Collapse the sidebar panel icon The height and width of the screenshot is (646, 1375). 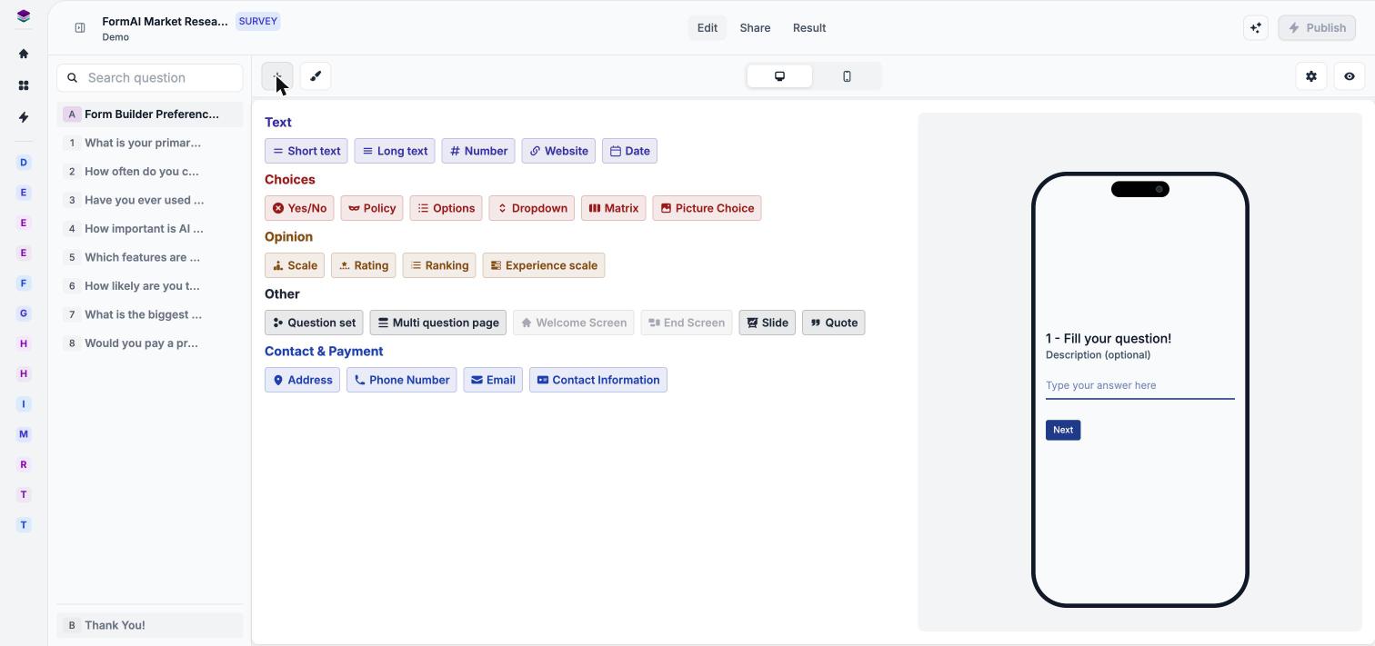point(80,28)
